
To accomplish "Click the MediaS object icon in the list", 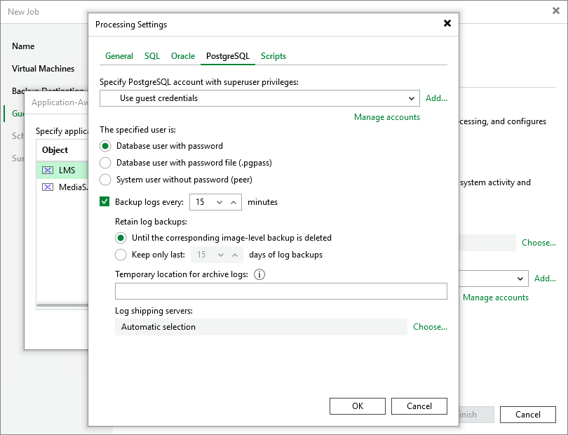I will pyautogui.click(x=46, y=187).
